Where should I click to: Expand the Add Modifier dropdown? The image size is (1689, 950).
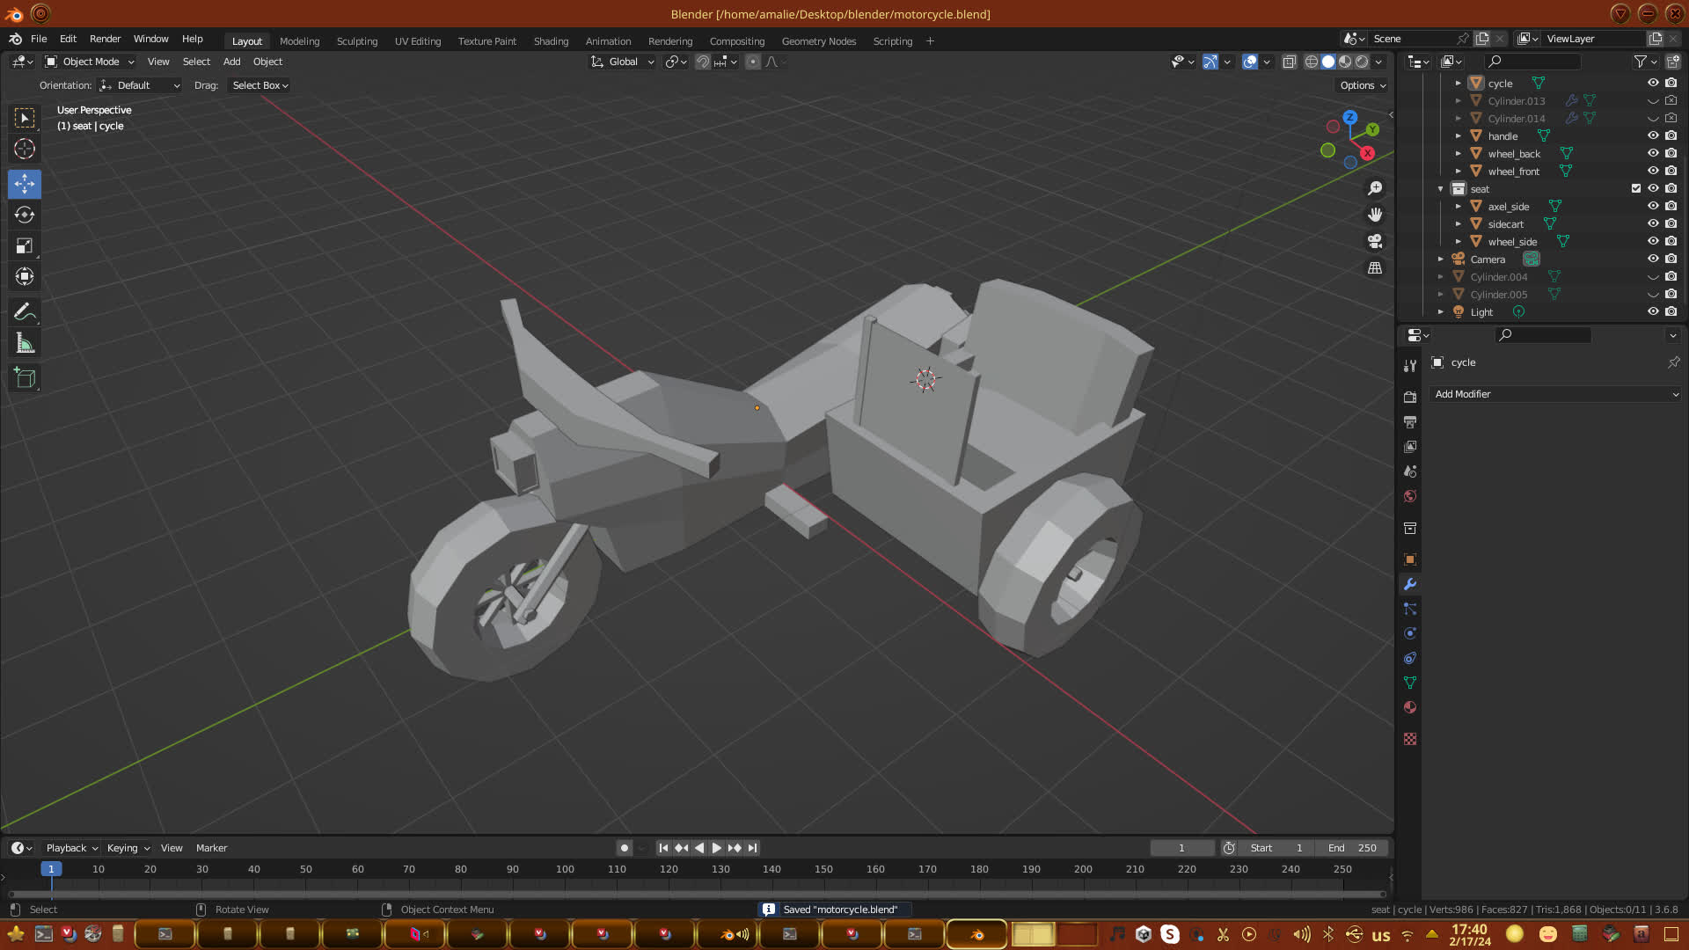(1555, 395)
